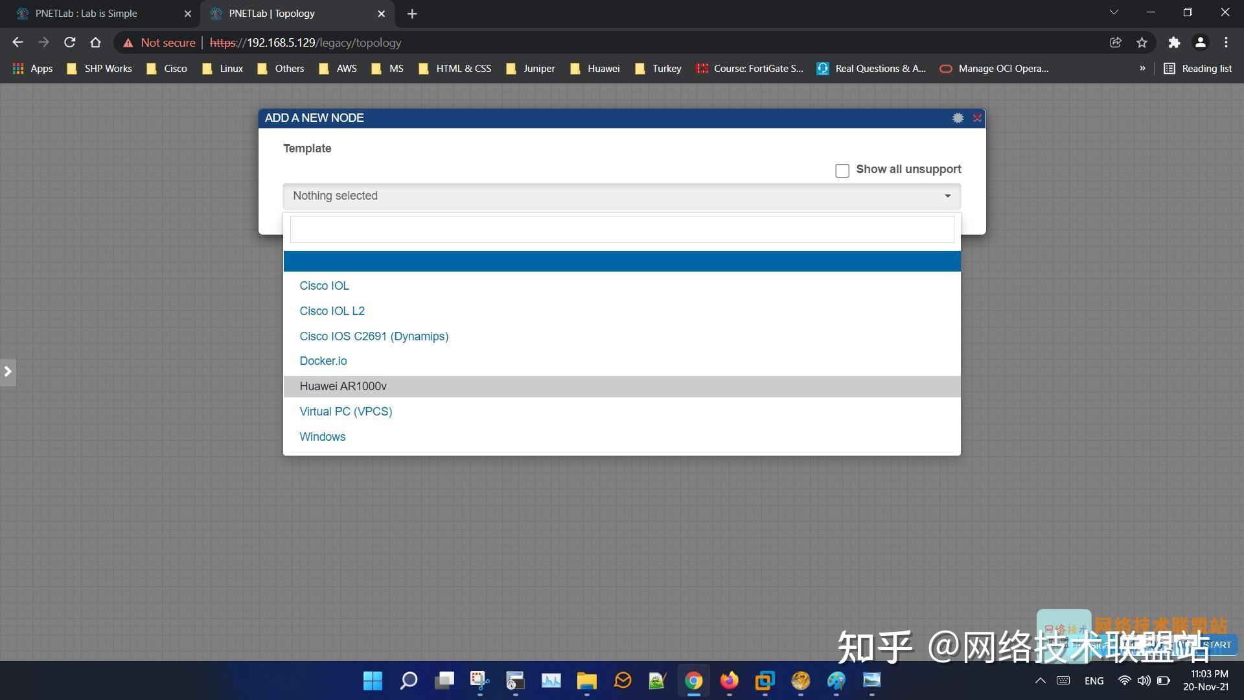Viewport: 1244px width, 700px height.
Task: Open Firefox from the taskbar
Action: [x=729, y=681]
